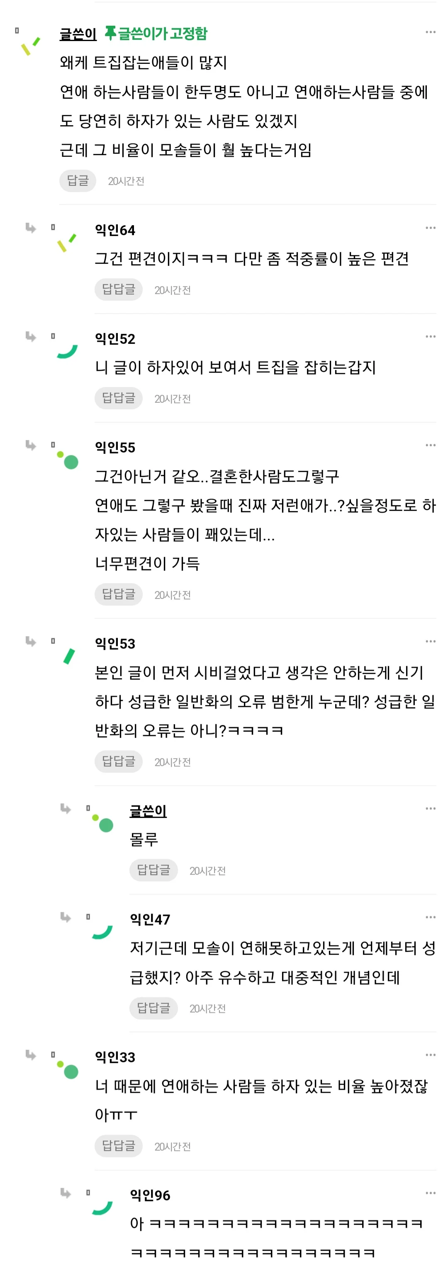Click the pinned author's avatar icon
Image resolution: width=448 pixels, height=1271 pixels.
click(31, 46)
